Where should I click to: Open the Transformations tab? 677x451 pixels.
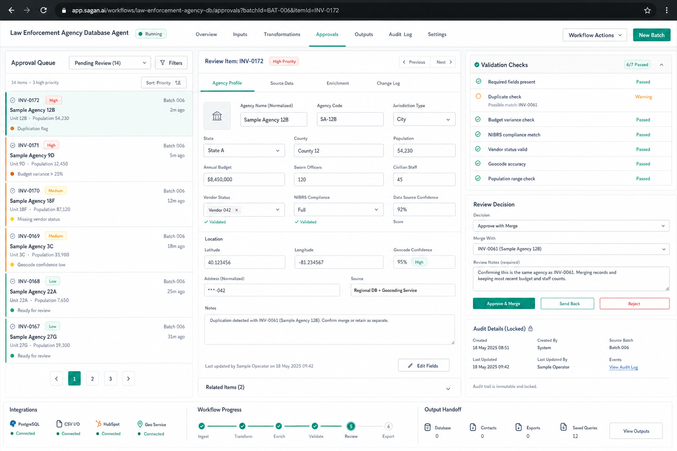click(x=282, y=34)
